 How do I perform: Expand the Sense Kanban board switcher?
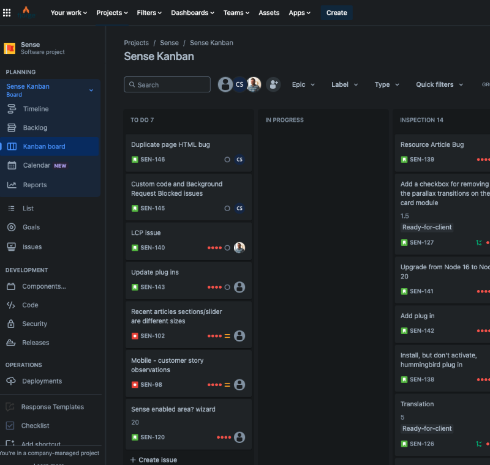click(x=91, y=90)
